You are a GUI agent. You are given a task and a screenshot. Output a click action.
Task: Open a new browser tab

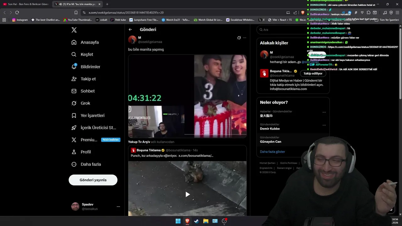[107, 4]
